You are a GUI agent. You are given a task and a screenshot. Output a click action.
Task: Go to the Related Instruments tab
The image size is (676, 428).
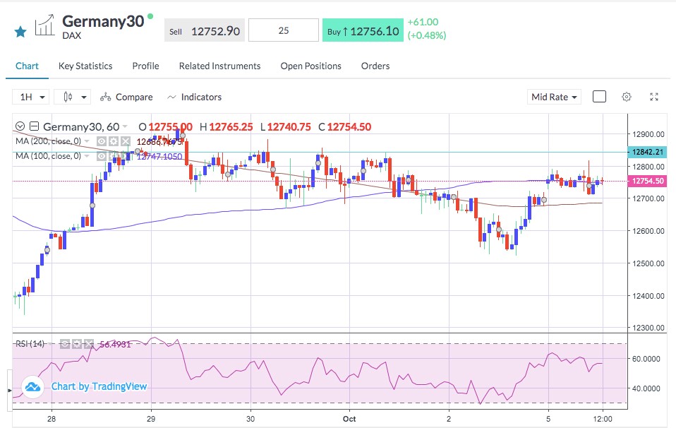[x=219, y=66]
